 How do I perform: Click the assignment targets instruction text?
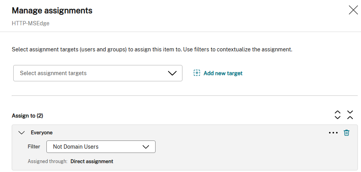click(152, 49)
